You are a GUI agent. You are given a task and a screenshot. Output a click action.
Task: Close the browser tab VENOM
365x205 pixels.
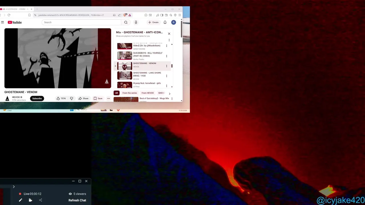click(31, 9)
